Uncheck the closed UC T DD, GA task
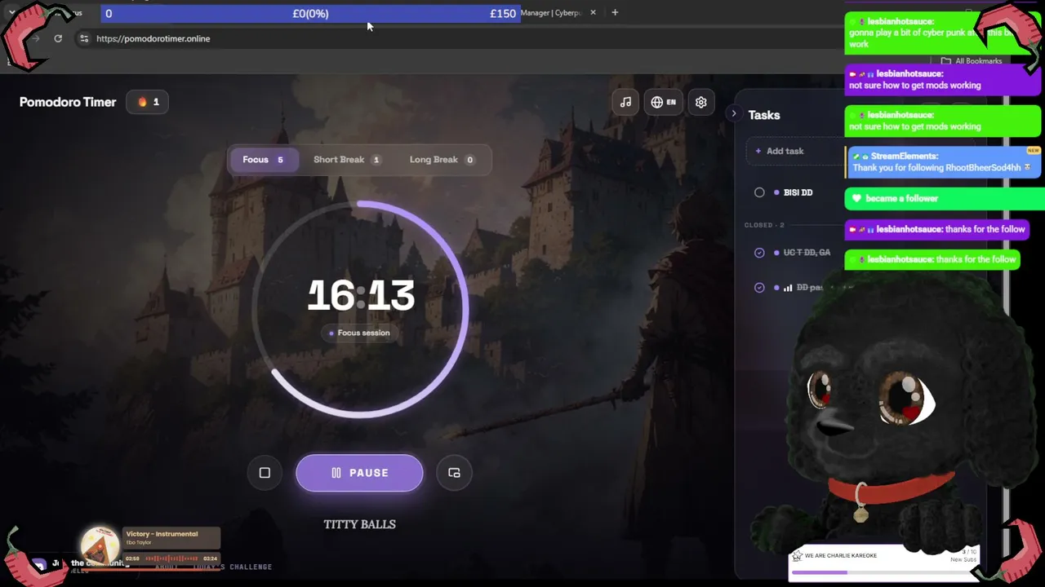 759,253
